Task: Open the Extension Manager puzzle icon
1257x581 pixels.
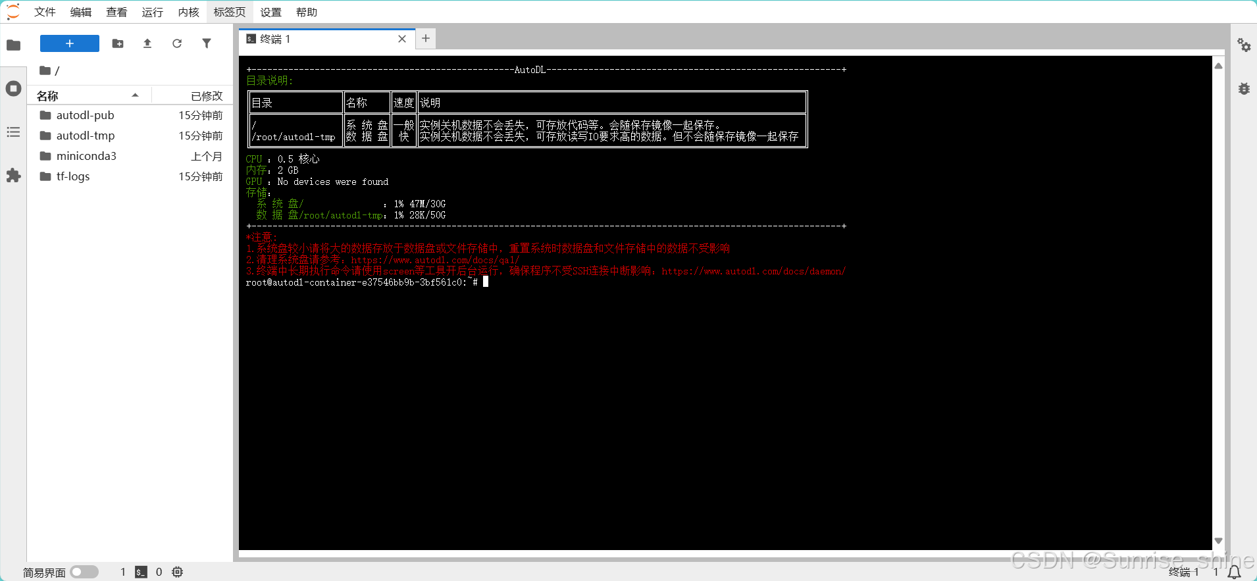Action: pos(13,176)
